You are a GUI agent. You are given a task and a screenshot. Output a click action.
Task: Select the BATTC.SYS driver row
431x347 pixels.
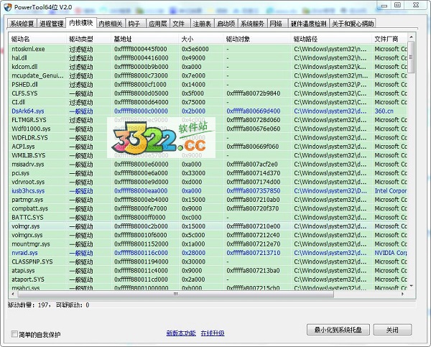point(208,217)
